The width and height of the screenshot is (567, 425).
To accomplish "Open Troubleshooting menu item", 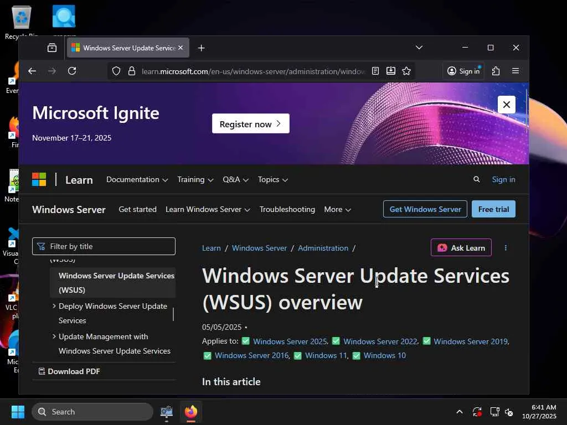I will pyautogui.click(x=287, y=210).
